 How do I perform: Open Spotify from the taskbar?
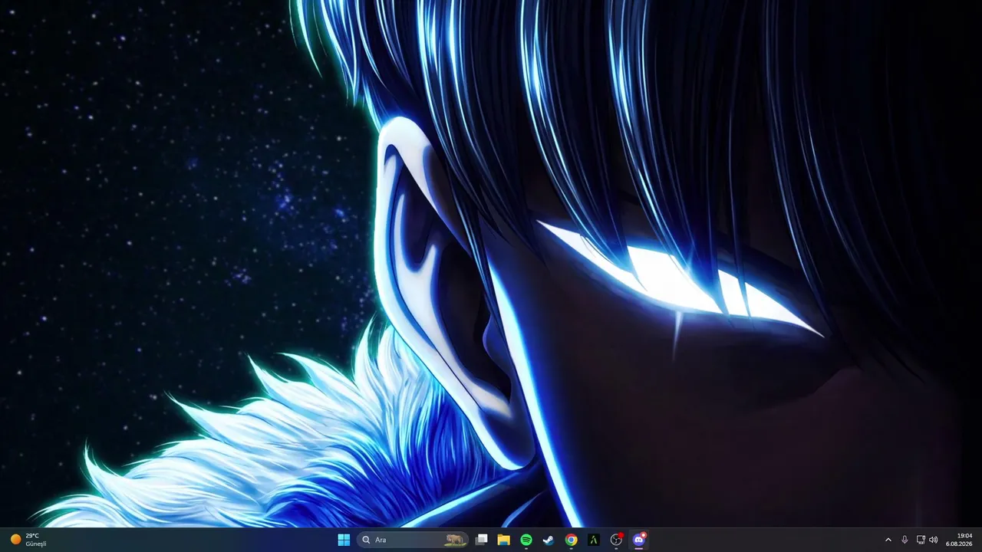coord(526,540)
